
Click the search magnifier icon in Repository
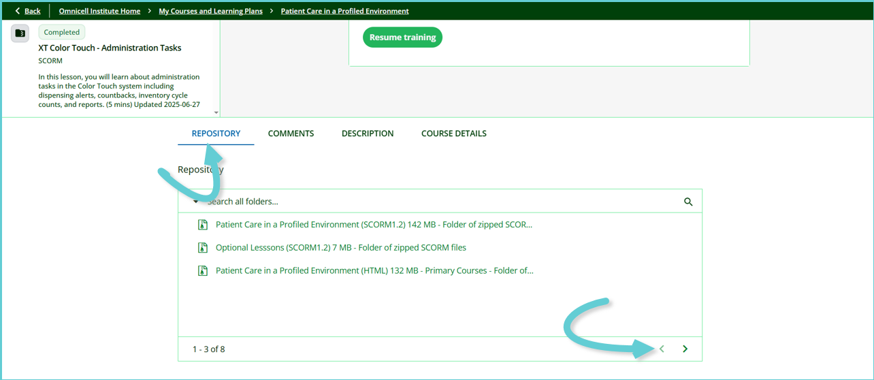(688, 202)
